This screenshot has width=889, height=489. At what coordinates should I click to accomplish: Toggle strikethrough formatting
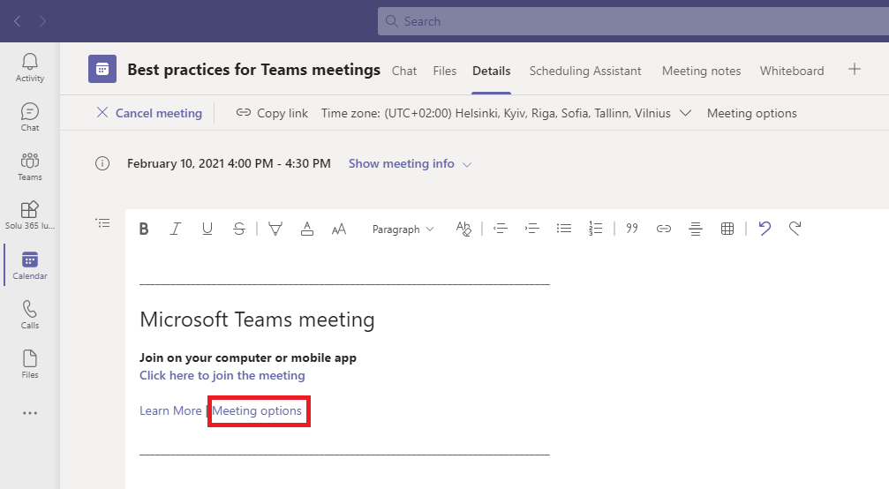point(239,229)
